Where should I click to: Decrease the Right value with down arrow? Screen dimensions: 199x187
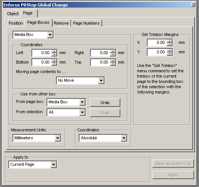click(x=113, y=55)
